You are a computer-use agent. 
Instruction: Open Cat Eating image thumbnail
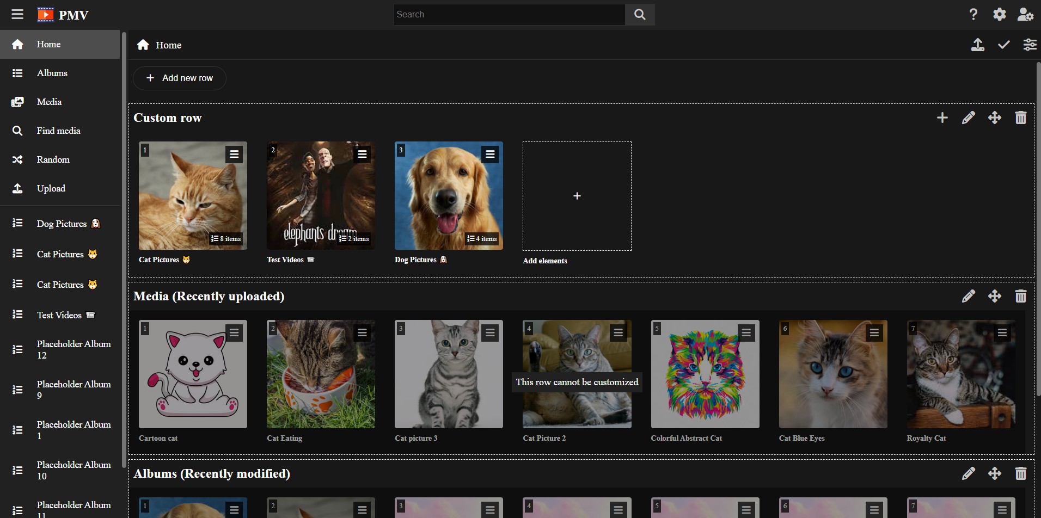click(x=321, y=374)
